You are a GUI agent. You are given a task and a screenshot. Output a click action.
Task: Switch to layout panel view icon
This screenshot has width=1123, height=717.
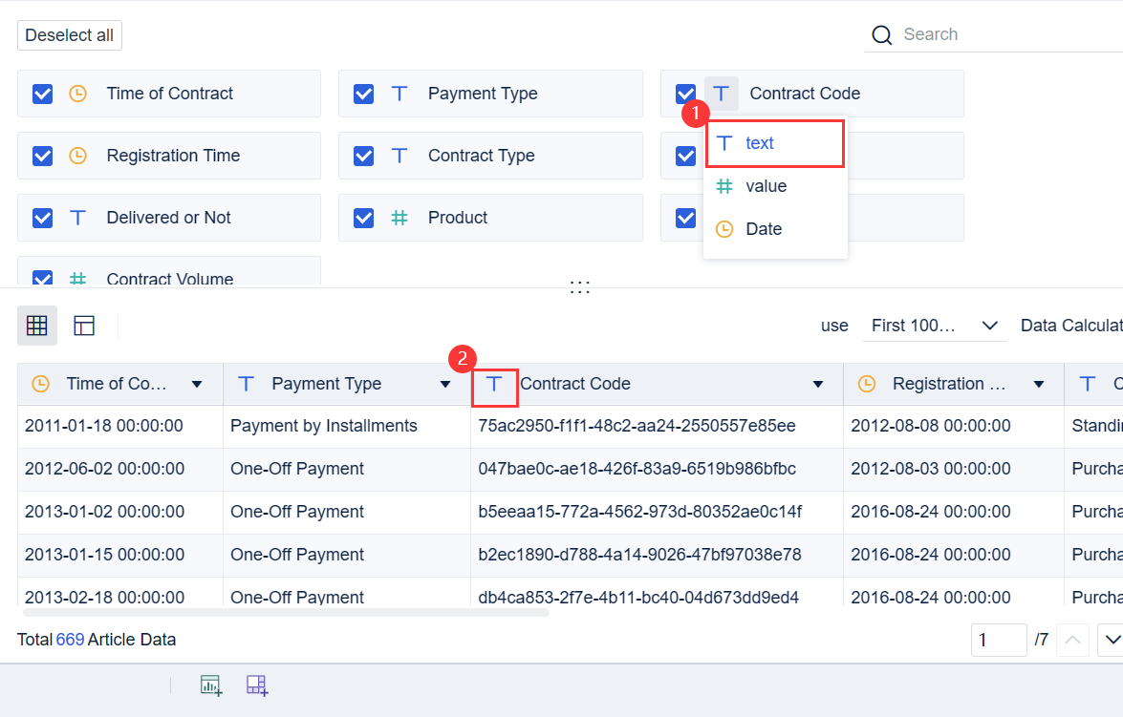pyautogui.click(x=84, y=326)
